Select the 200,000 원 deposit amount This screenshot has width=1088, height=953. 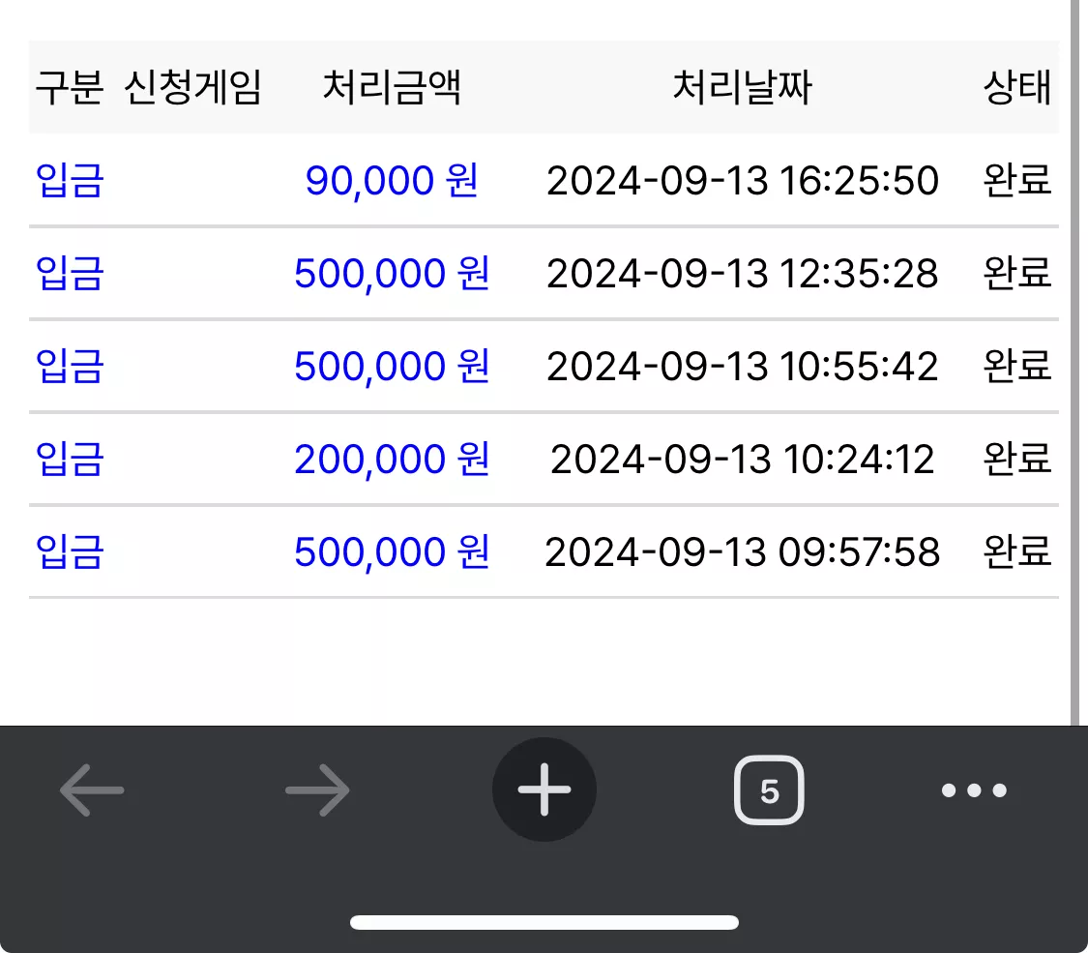[x=392, y=459]
